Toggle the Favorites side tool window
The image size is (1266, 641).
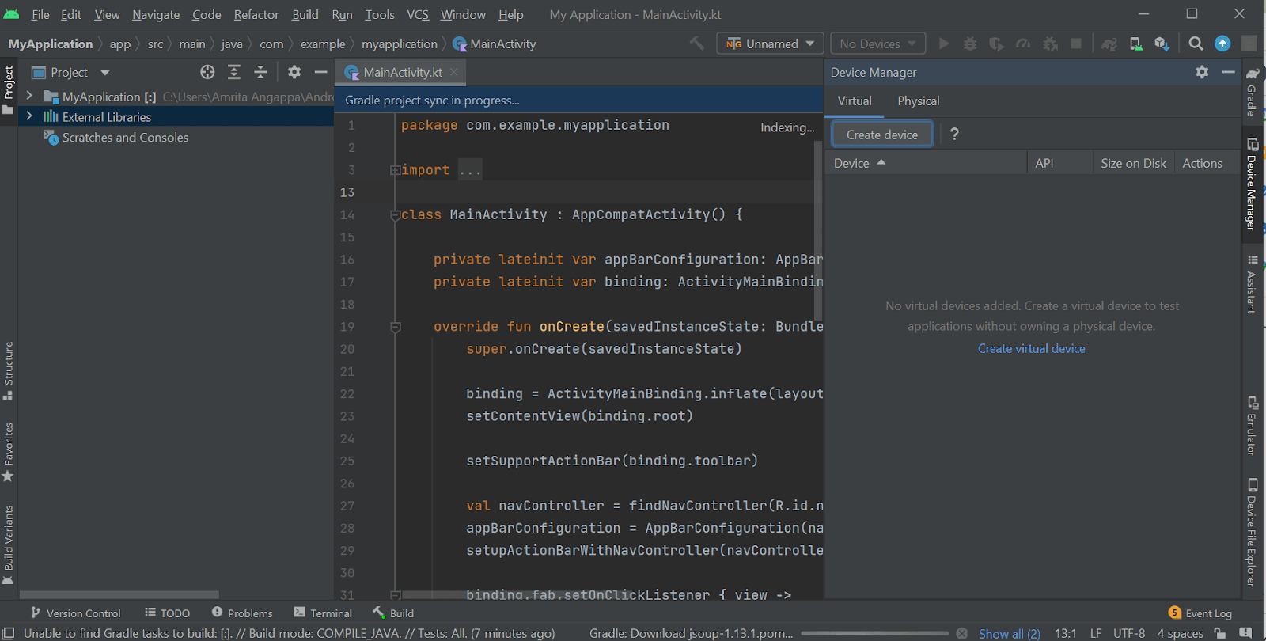pyautogui.click(x=9, y=452)
